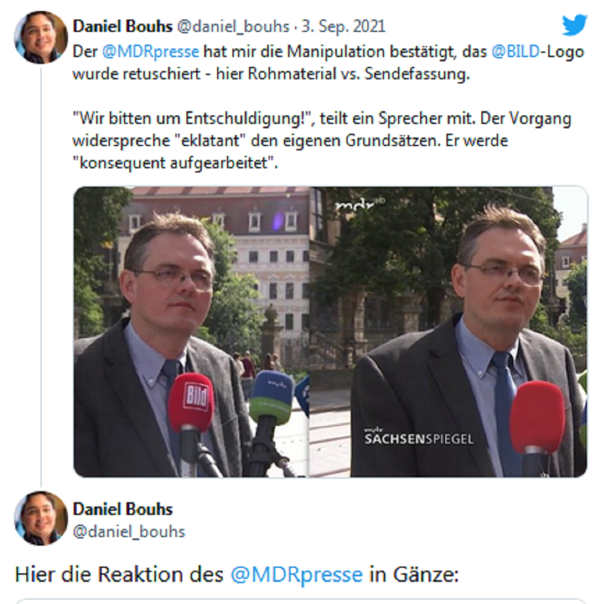Image resolution: width=601 pixels, height=604 pixels.
Task: Click the text 'Hier die Reaktion des'
Action: point(119,575)
